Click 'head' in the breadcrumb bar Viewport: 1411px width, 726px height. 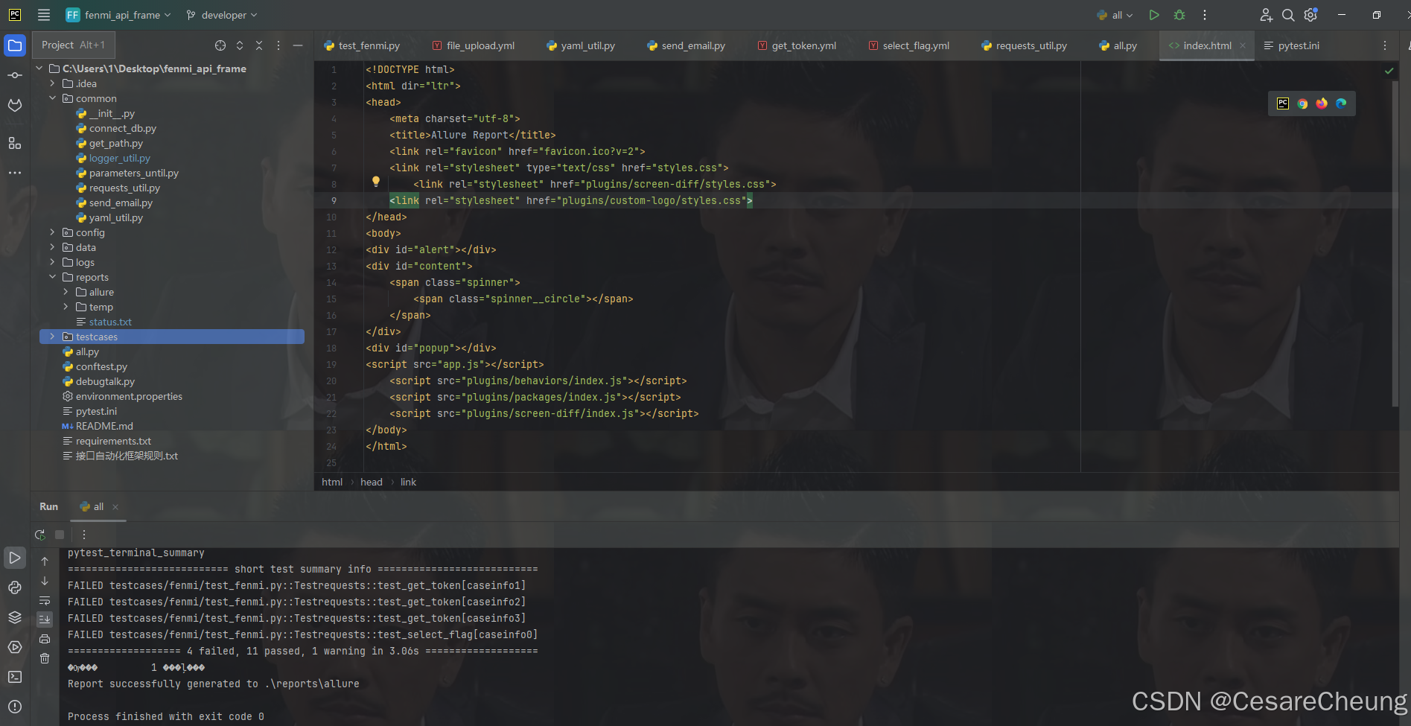[372, 483]
